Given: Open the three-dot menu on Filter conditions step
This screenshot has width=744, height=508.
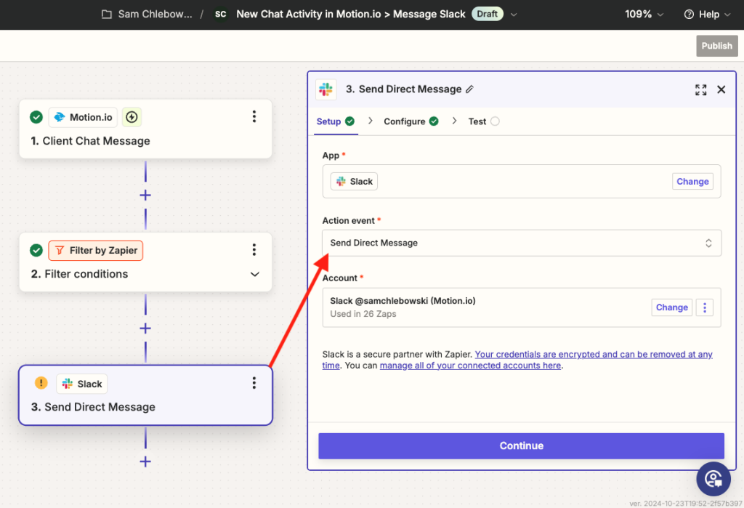Looking at the screenshot, I should (x=254, y=250).
